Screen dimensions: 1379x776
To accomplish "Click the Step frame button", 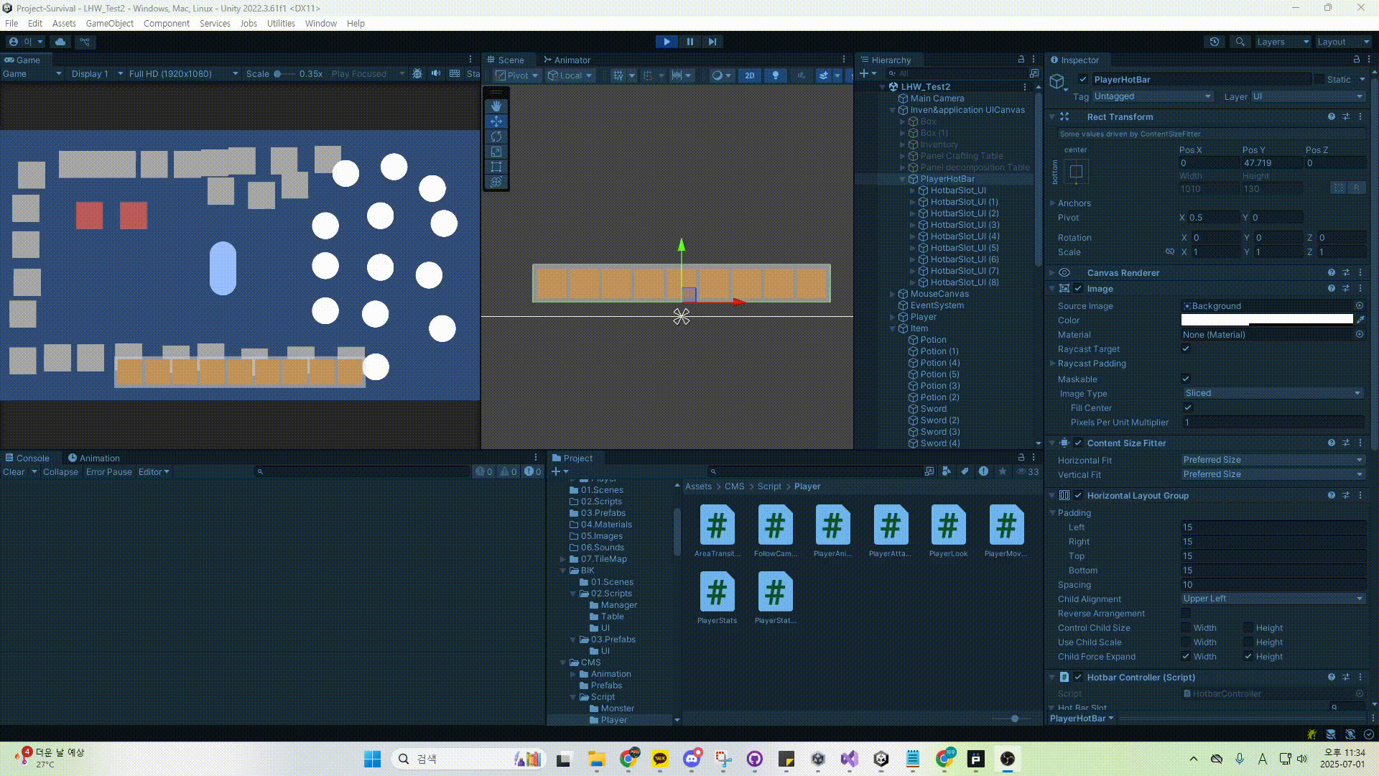I will coord(712,42).
